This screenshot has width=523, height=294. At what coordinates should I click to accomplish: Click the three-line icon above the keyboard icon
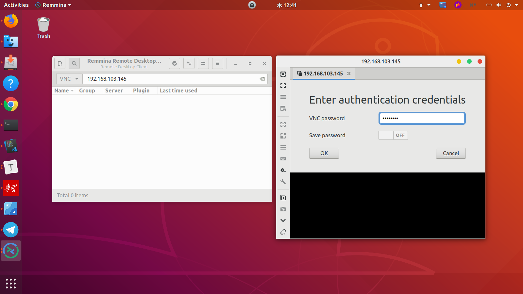click(283, 147)
